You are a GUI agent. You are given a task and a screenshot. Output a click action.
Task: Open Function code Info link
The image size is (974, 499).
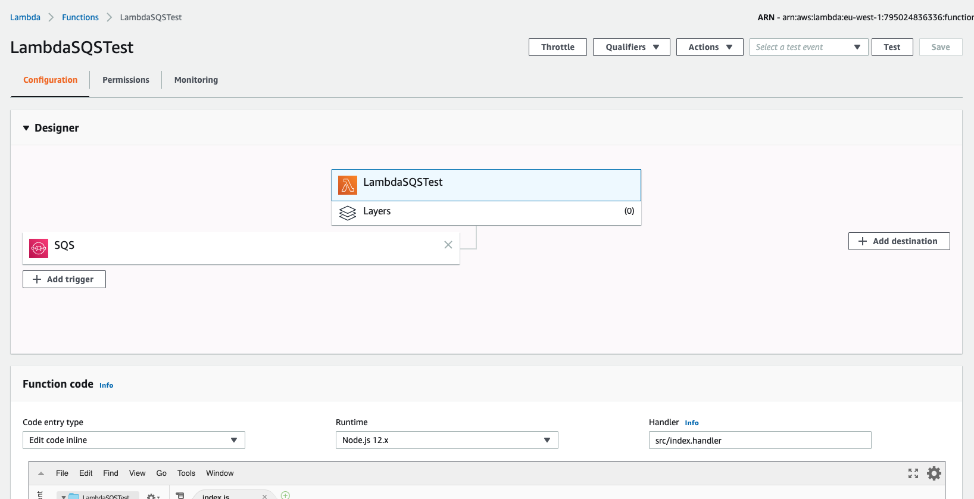[106, 385]
